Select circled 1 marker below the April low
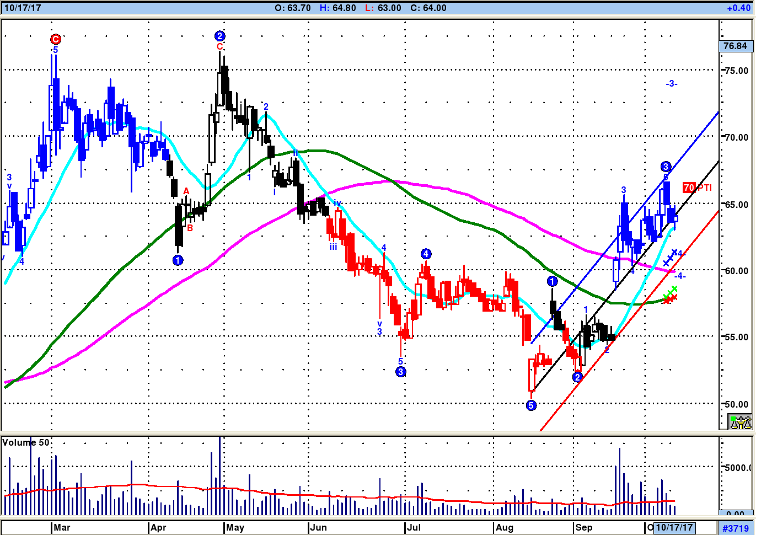Image resolution: width=772 pixels, height=535 pixels. (178, 260)
